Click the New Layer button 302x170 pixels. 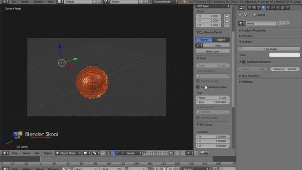(213, 51)
